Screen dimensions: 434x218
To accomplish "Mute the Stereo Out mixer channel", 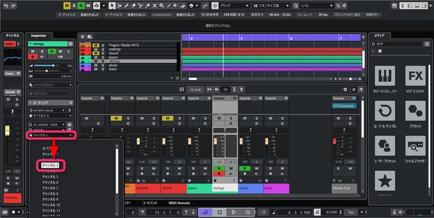I will tap(338, 118).
